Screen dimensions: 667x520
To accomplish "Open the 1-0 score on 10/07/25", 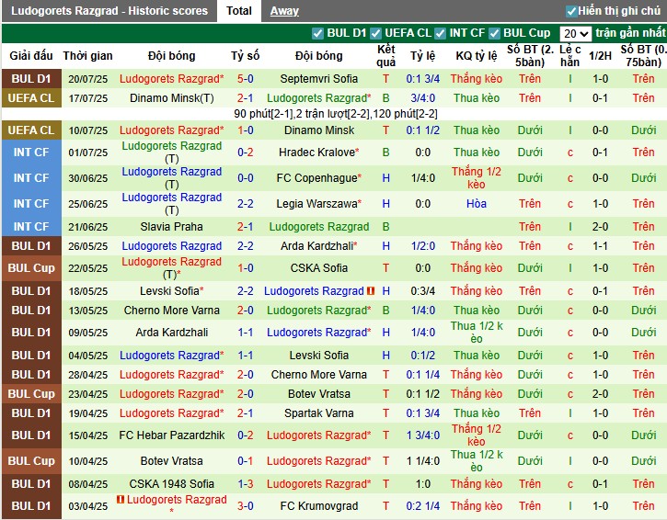I will [x=245, y=130].
